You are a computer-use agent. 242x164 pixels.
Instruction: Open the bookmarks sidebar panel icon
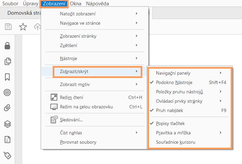tap(7, 77)
